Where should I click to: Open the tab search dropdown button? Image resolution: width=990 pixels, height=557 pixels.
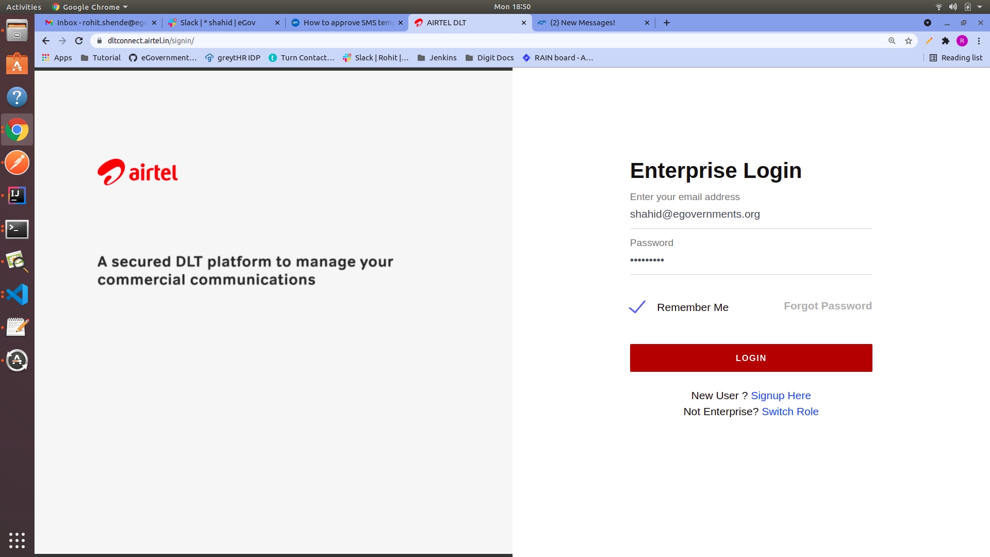927,23
